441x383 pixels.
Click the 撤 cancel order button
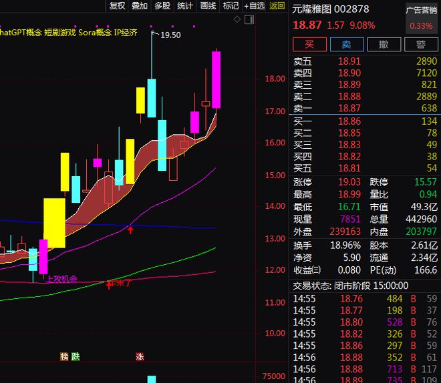click(x=384, y=44)
